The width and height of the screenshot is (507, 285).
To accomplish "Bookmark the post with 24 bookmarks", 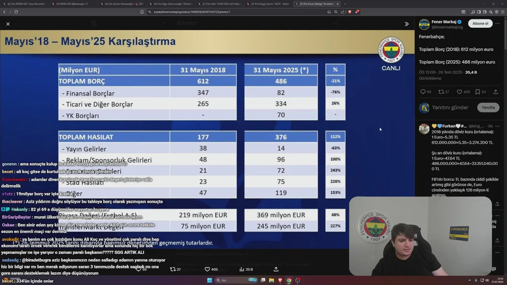I will click(x=478, y=92).
